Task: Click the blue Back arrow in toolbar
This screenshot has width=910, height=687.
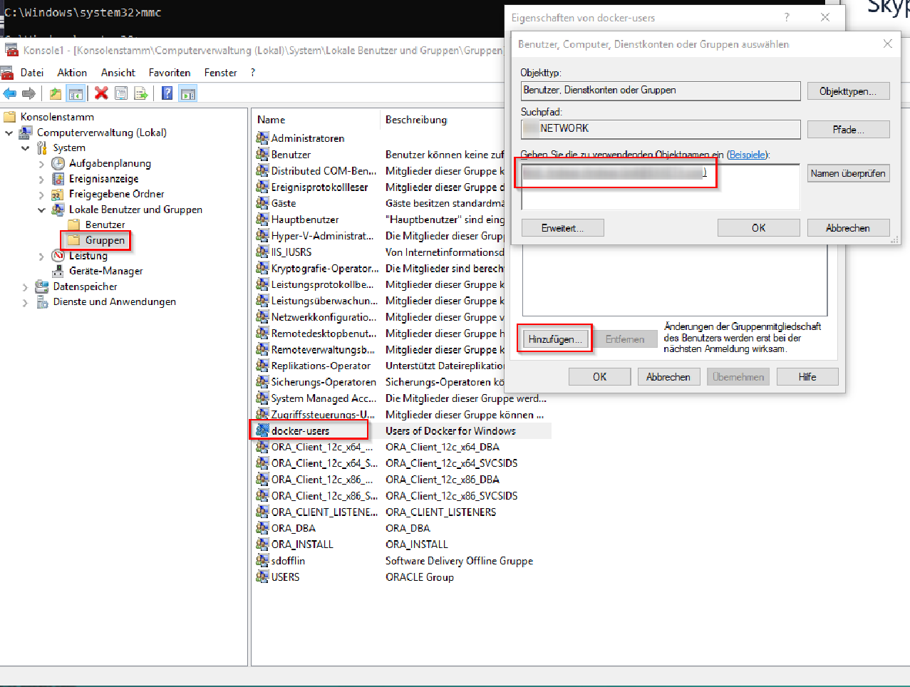Action: 10,93
